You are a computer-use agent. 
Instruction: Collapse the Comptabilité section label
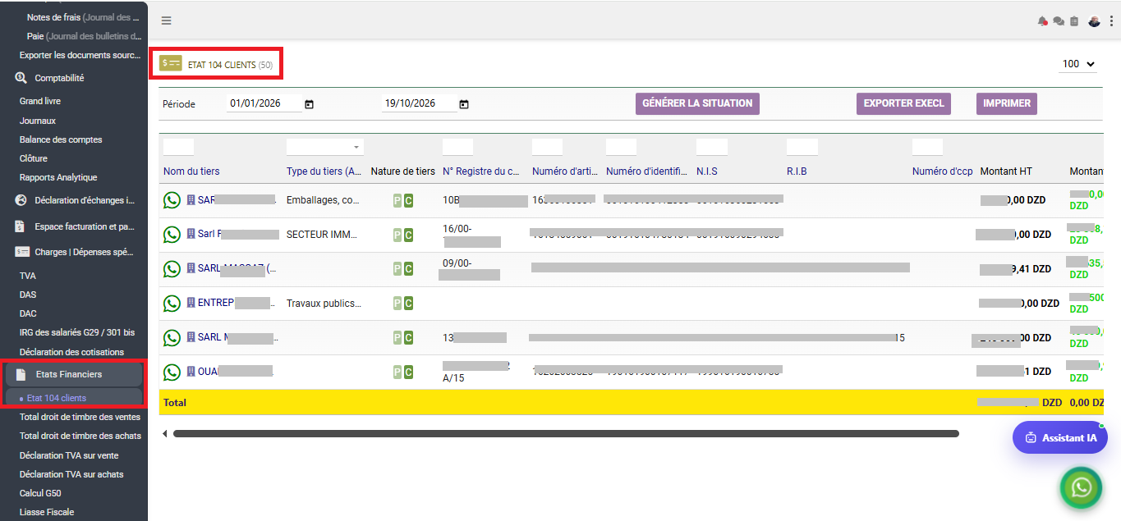[59, 78]
